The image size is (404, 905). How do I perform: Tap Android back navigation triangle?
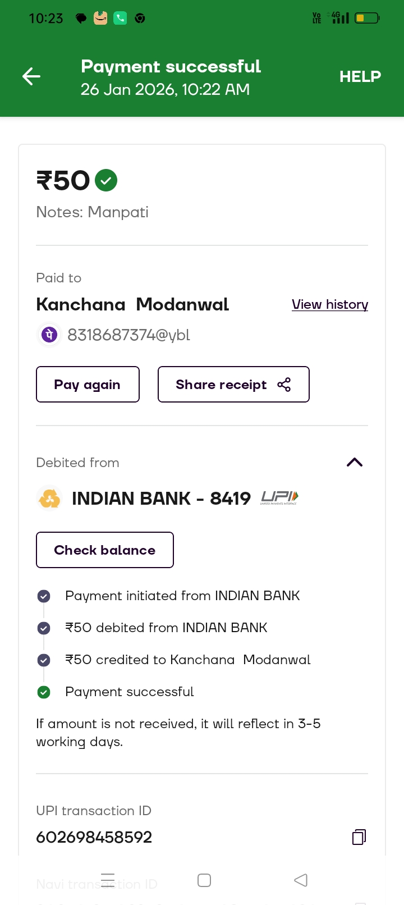click(301, 880)
